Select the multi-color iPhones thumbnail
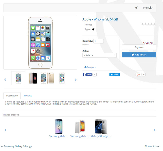163x151 pixels. pos(33,78)
